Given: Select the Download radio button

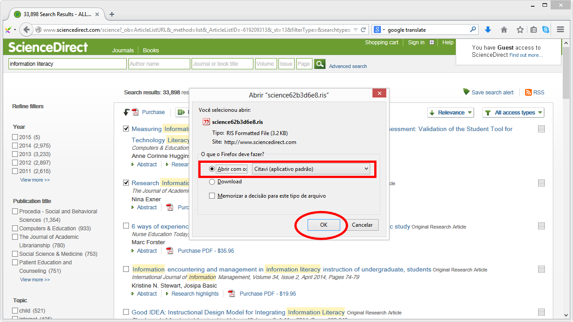Looking at the screenshot, I should click(x=212, y=182).
